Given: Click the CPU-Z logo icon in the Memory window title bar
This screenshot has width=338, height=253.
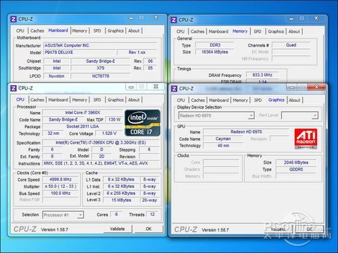Looking at the screenshot, I should [174, 20].
